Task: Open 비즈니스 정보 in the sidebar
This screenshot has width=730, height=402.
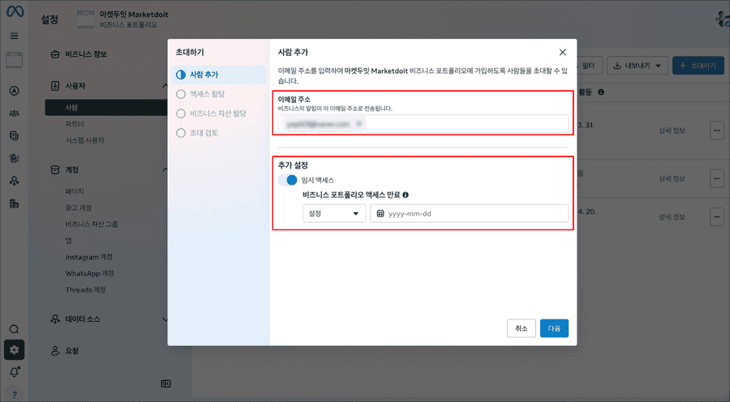Action: pos(86,54)
